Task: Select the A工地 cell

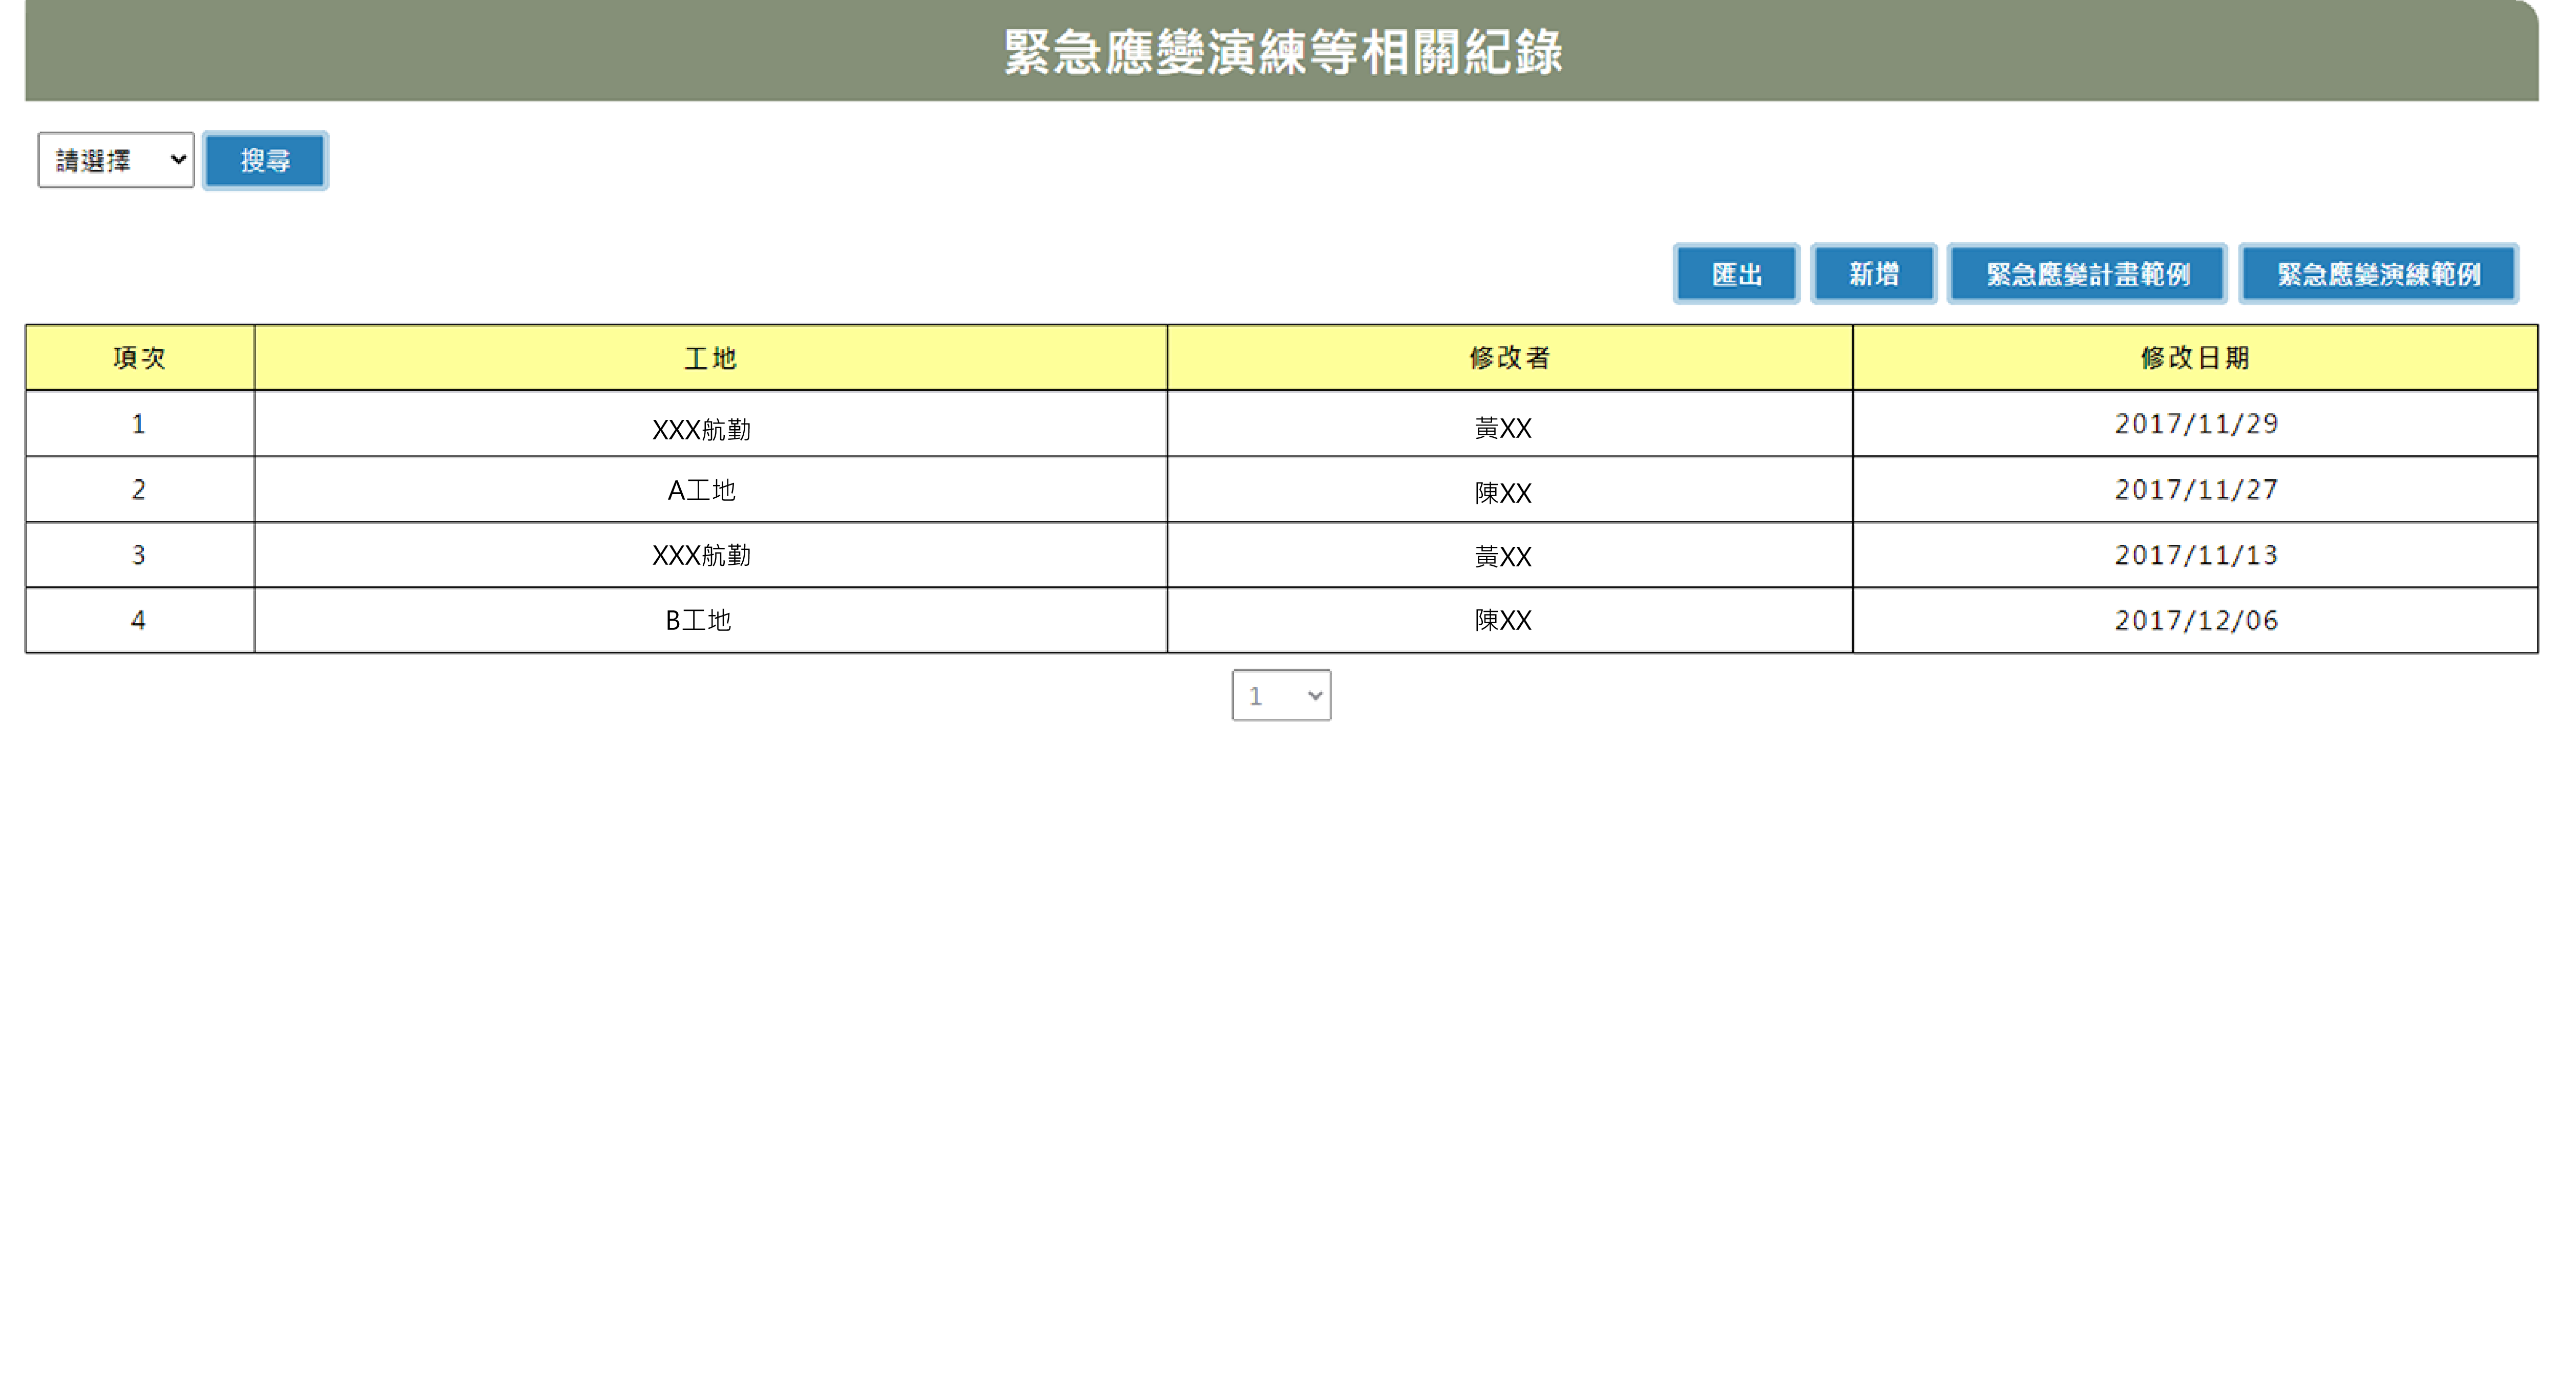Action: [710, 490]
